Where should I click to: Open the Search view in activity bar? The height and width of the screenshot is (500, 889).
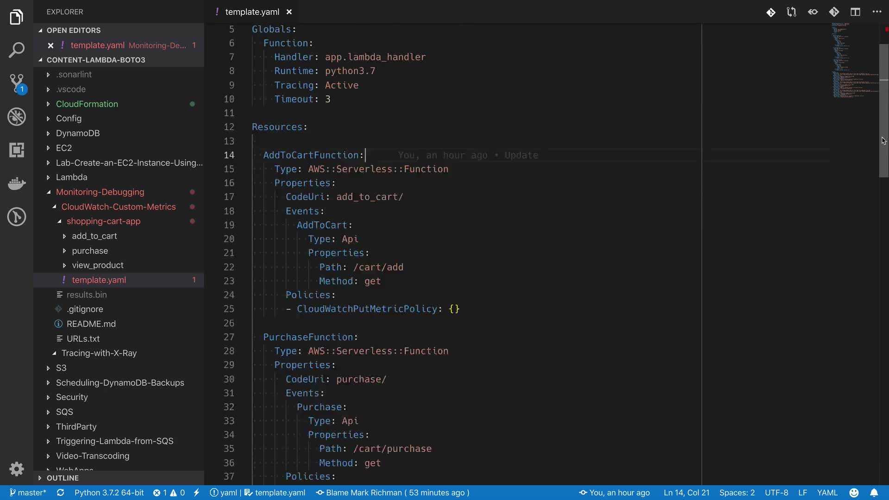tap(17, 50)
